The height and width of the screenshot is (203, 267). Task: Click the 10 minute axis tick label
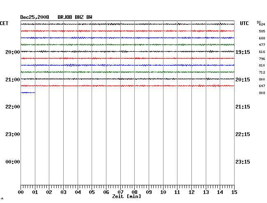(163, 192)
